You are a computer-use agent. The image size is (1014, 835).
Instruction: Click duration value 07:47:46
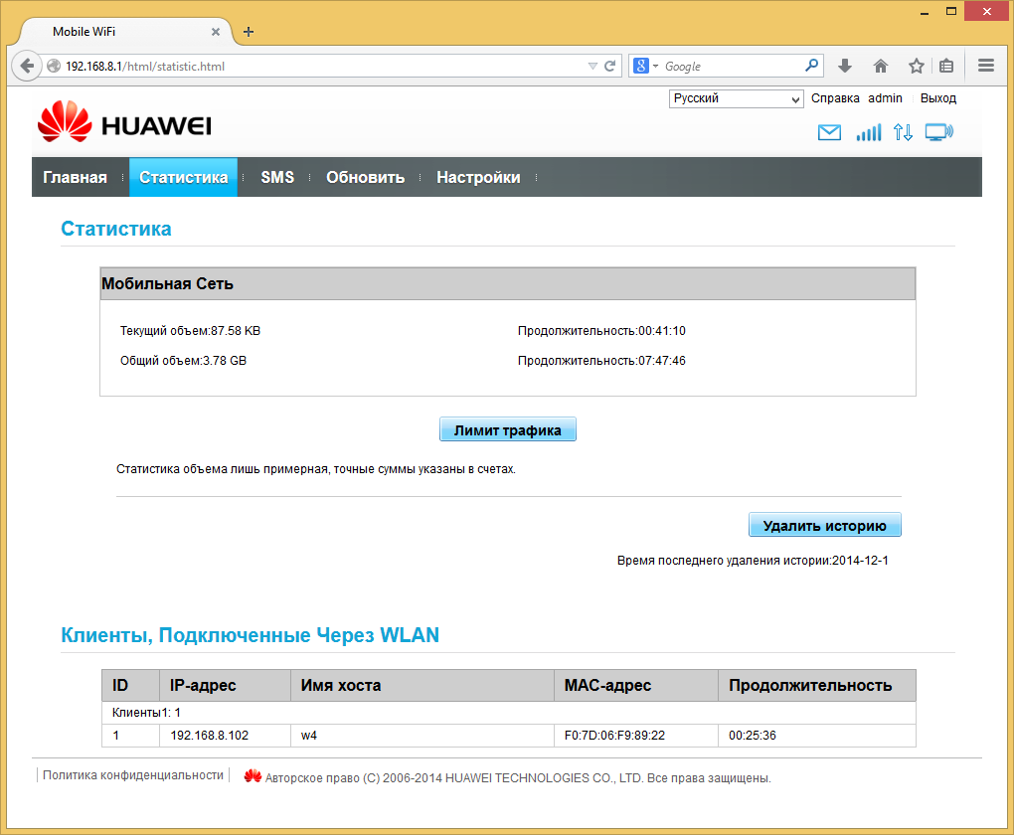(x=661, y=360)
